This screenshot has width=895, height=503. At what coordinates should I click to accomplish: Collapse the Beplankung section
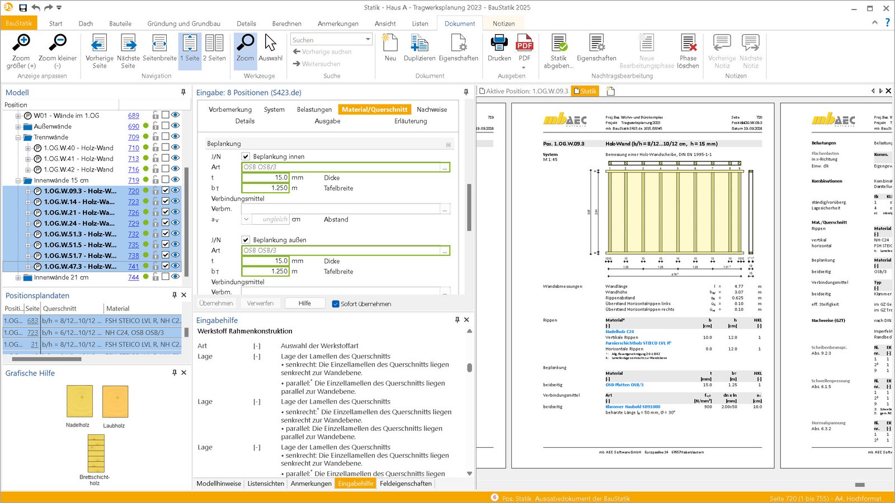click(x=448, y=145)
